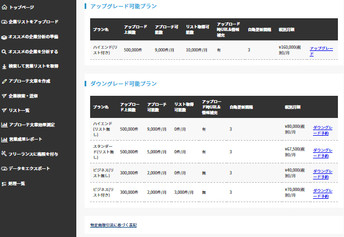Click ¥67,500(税別)/月 price cell
The height and width of the screenshot is (237, 344).
click(x=295, y=152)
